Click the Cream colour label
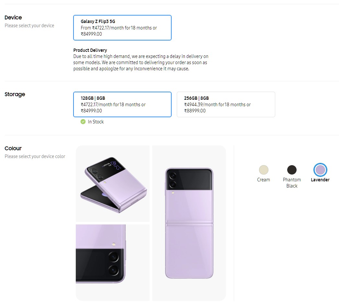The width and height of the screenshot is (339, 307). 264,180
